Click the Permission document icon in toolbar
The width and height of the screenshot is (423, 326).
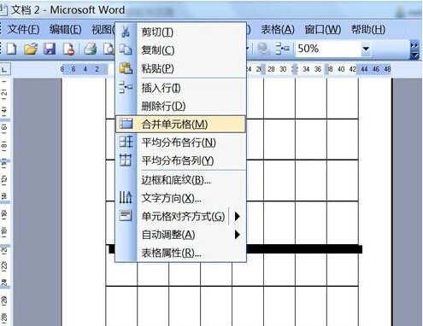(x=68, y=49)
